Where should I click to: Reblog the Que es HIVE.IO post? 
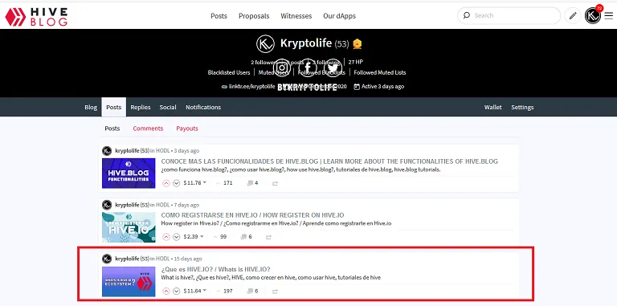275,292
